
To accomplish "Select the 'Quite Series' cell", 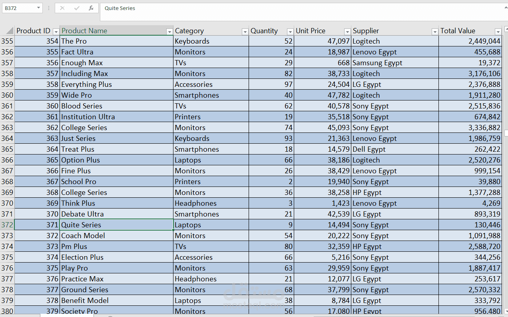I will 116,225.
